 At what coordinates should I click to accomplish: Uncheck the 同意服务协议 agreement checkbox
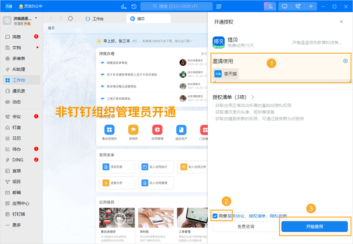215,216
